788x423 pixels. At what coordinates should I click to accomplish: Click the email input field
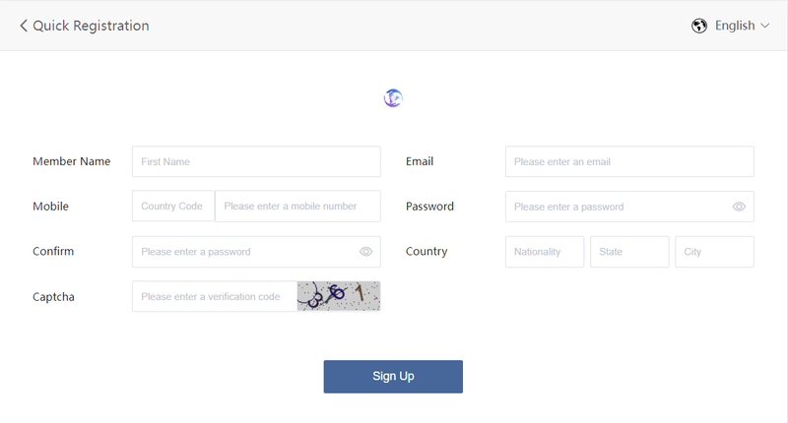click(629, 161)
